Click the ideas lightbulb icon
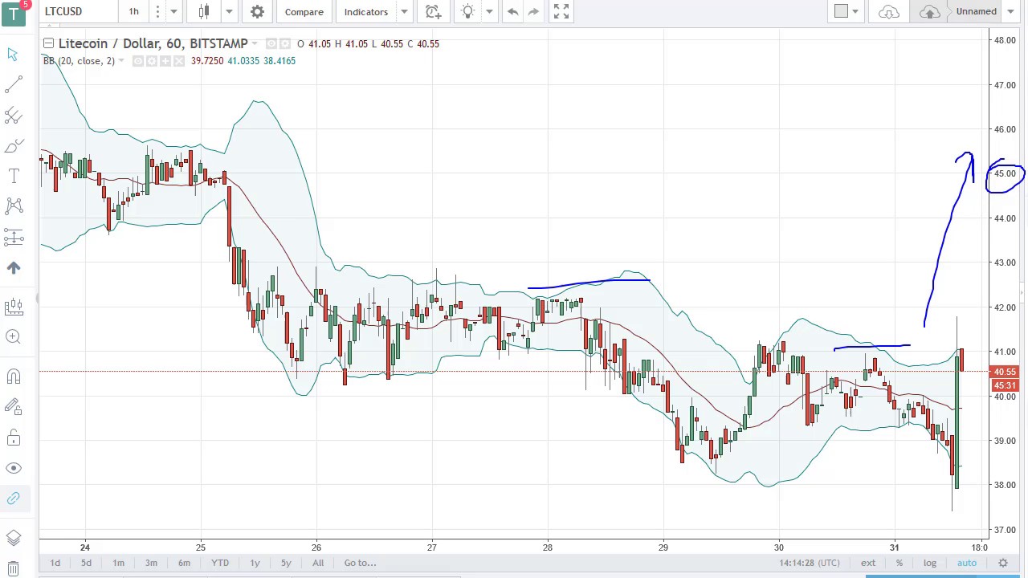This screenshot has width=1028, height=578. 468,11
